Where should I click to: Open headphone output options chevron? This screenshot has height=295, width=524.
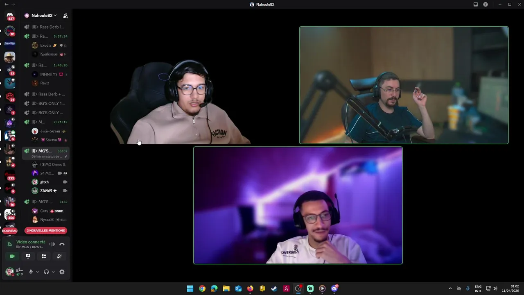(53, 272)
